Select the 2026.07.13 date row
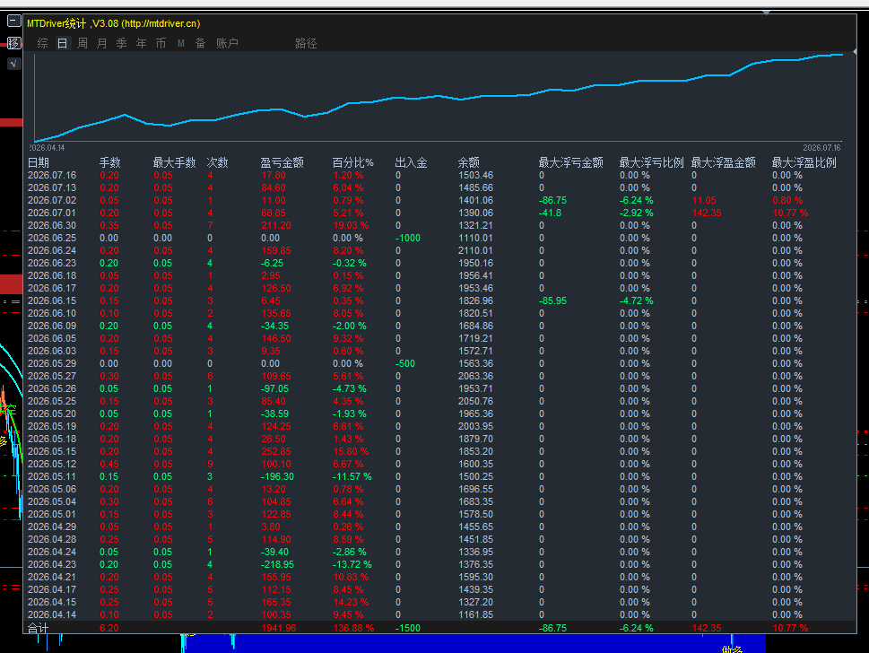869x653 pixels. pyautogui.click(x=52, y=188)
